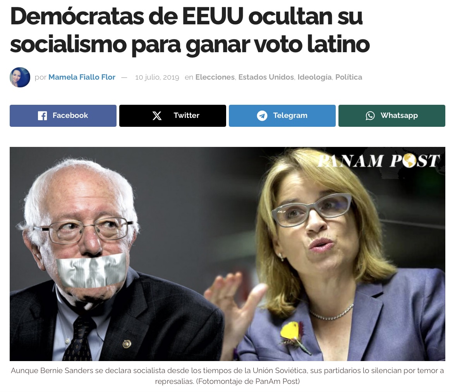Open the featured photomontage image
Image resolution: width=455 pixels, height=392 pixels.
(x=228, y=254)
